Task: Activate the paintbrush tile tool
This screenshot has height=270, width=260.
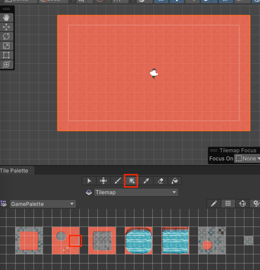Action: click(117, 181)
